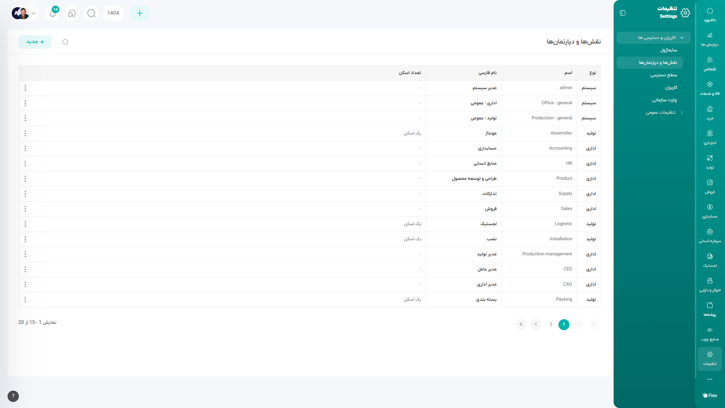Click the support headset icon in top bar
This screenshot has height=408, width=725.
pyautogui.click(x=72, y=13)
